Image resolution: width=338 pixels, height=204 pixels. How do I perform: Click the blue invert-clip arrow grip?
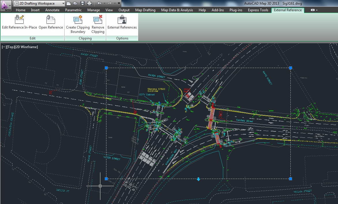(x=198, y=179)
